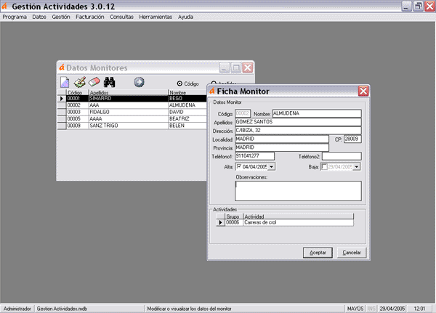Click into the Observaciones text area
Image resolution: width=436 pixels, height=313 pixels.
tap(298, 190)
